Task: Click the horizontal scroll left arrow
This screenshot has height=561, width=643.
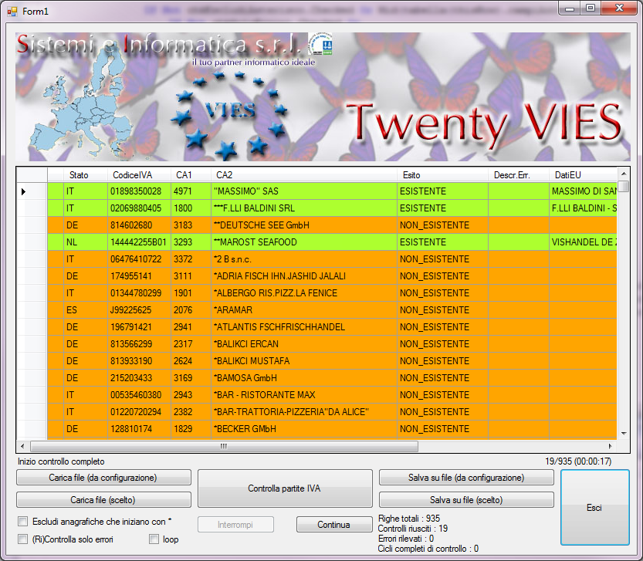Action: point(22,446)
